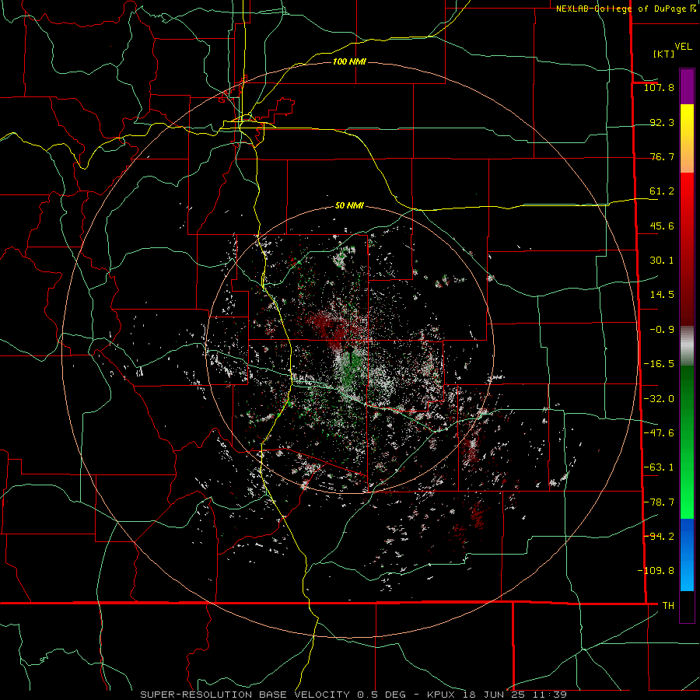Select the 45.6 legend value

click(x=662, y=226)
